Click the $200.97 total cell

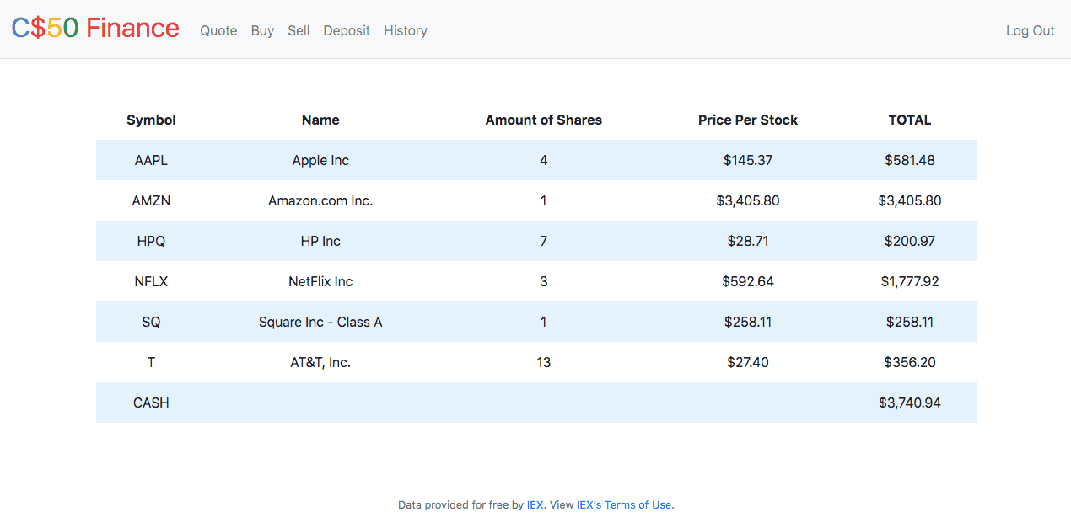tap(910, 241)
